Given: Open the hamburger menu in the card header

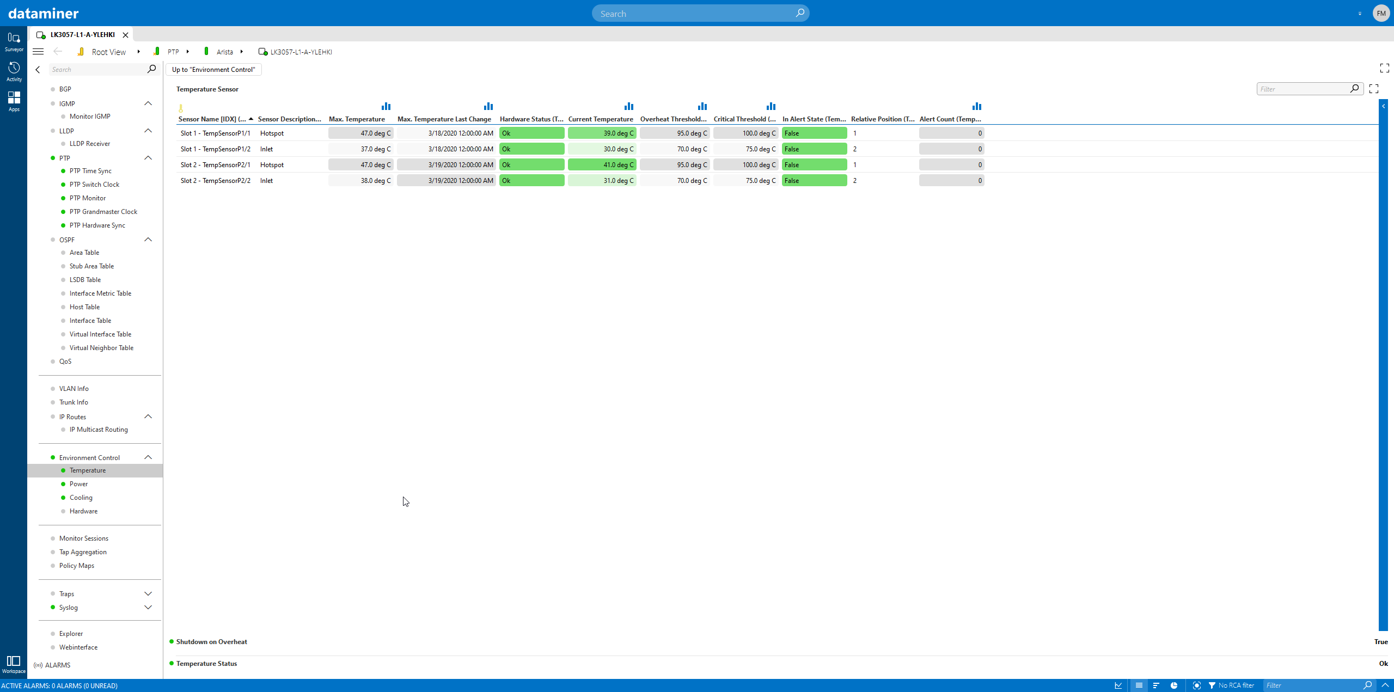Looking at the screenshot, I should coord(38,52).
